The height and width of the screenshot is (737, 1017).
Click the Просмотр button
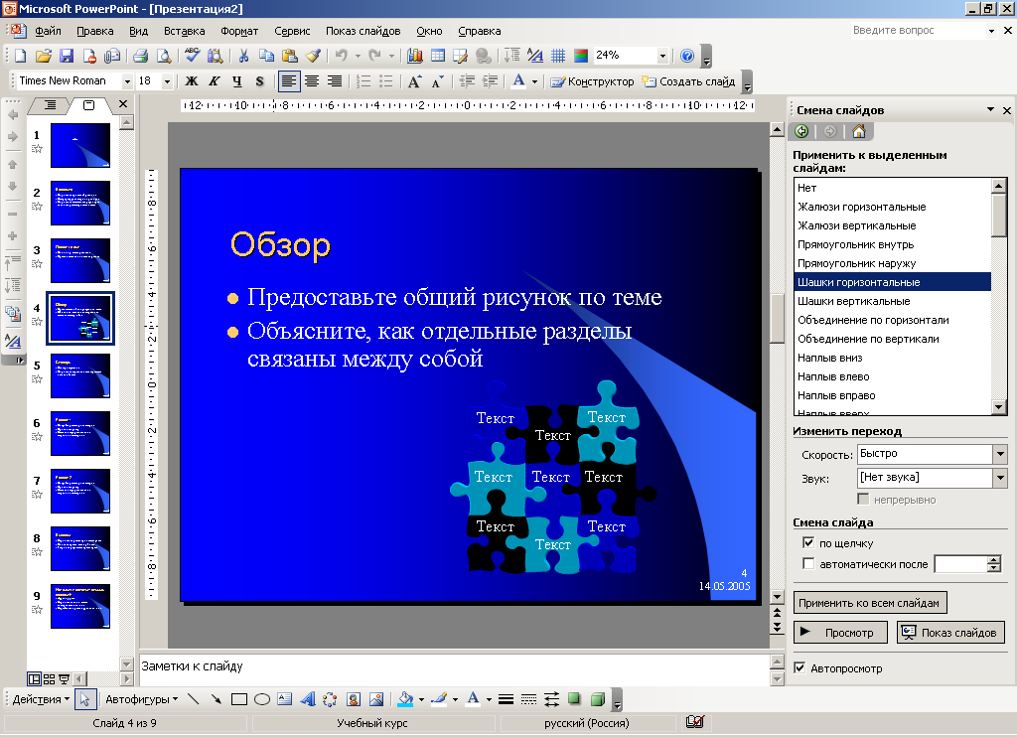pos(840,632)
